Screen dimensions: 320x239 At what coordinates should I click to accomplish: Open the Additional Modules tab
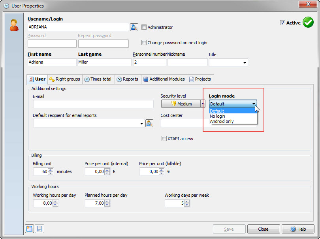[x=164, y=79]
